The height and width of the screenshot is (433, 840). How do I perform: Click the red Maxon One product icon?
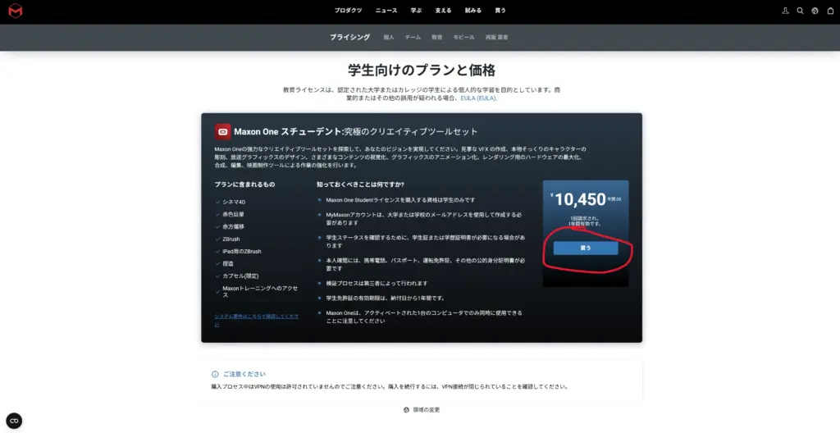(223, 132)
